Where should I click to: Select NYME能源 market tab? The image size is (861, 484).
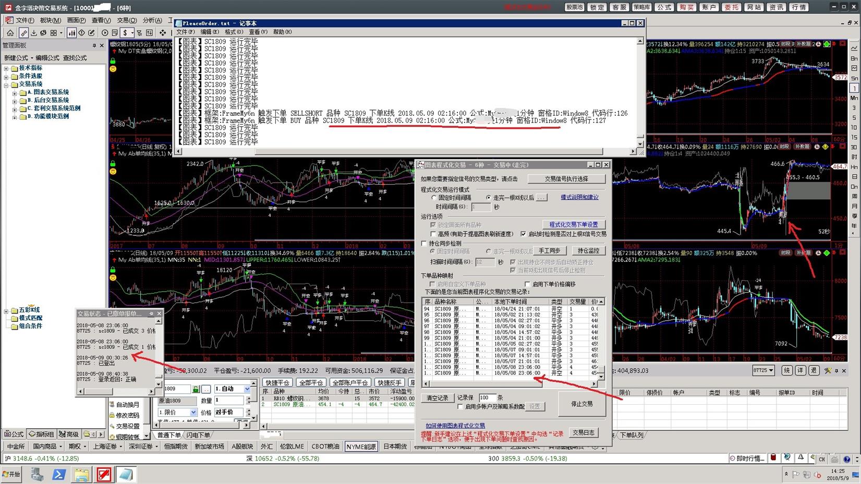(x=361, y=446)
